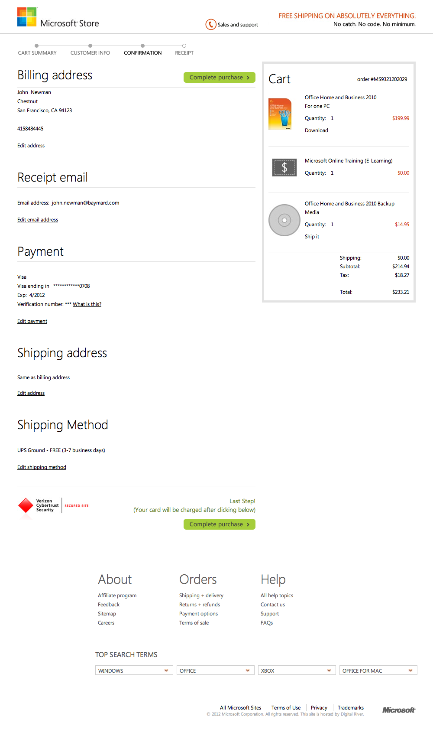The image size is (433, 739).
Task: Click the dollar icon for Microsoft Online Training
Action: coord(284,167)
